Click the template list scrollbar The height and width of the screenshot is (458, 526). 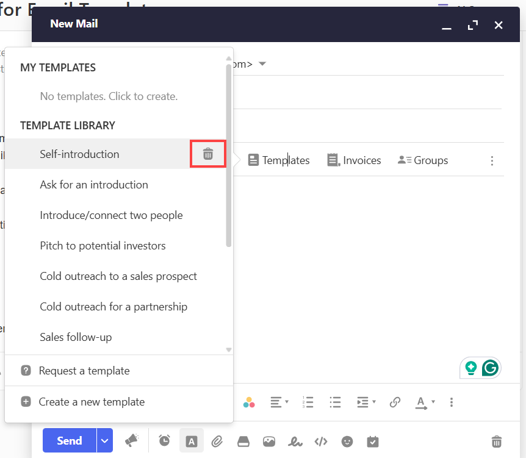click(229, 156)
